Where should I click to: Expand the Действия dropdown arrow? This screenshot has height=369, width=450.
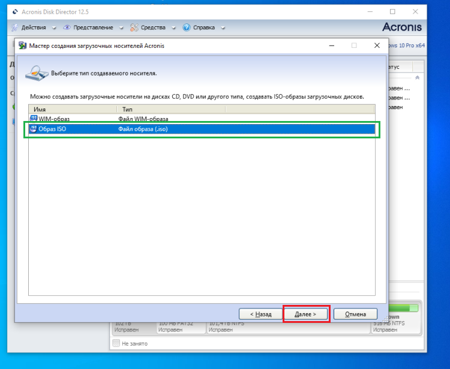[54, 28]
